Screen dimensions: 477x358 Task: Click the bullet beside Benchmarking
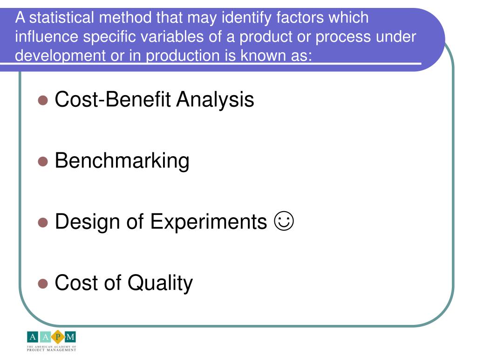[x=43, y=161]
